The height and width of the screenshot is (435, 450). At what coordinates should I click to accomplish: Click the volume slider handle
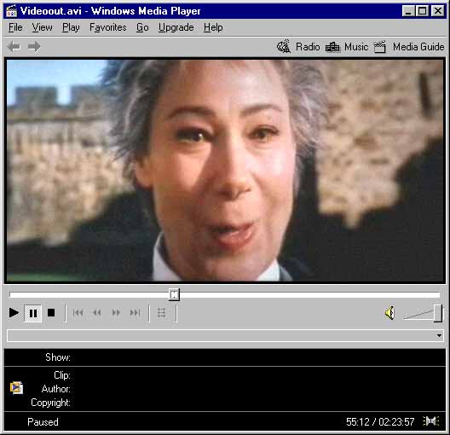click(438, 313)
